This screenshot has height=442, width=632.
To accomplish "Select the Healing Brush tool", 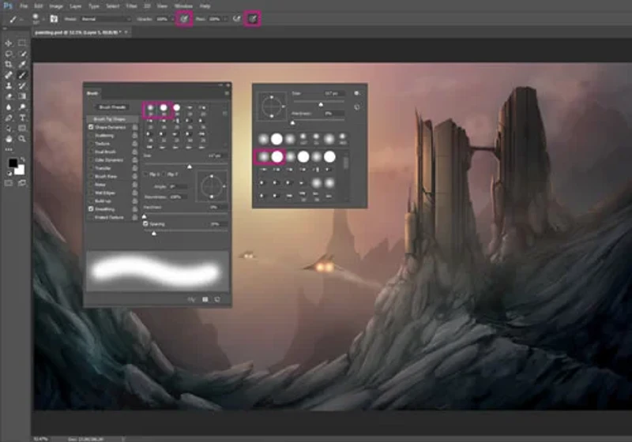I will [x=9, y=75].
